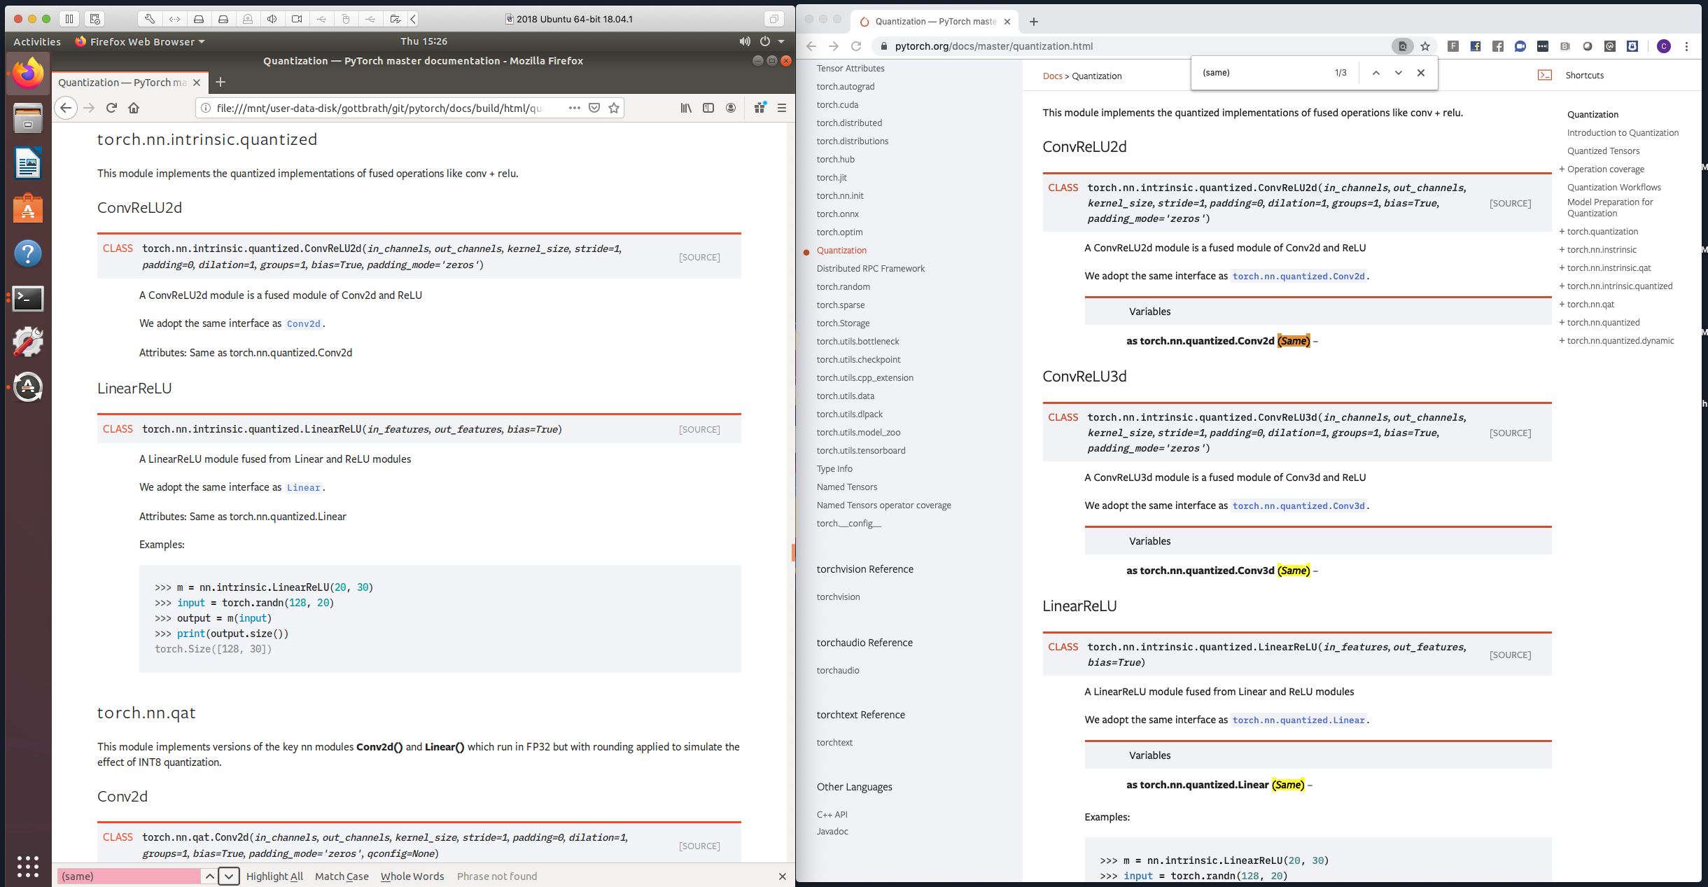Launch Terminal from the Ubuntu dock

(28, 298)
